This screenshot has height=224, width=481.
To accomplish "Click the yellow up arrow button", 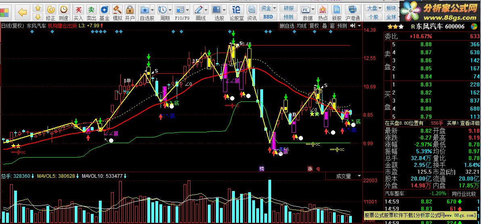I will click(x=38, y=8).
